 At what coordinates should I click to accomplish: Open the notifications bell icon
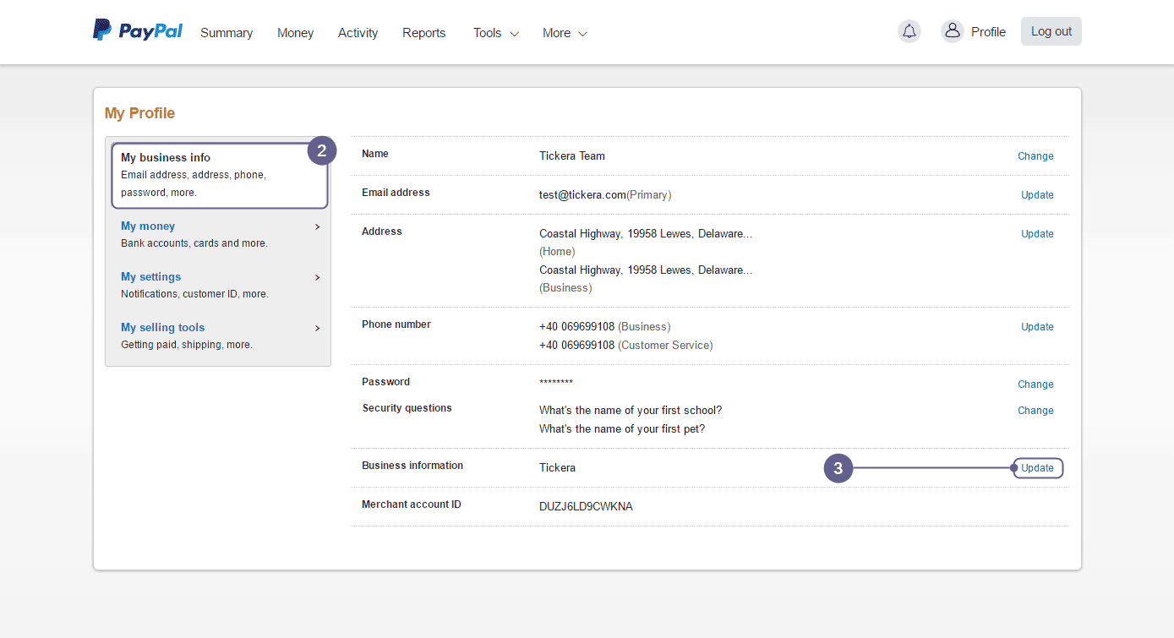909,31
